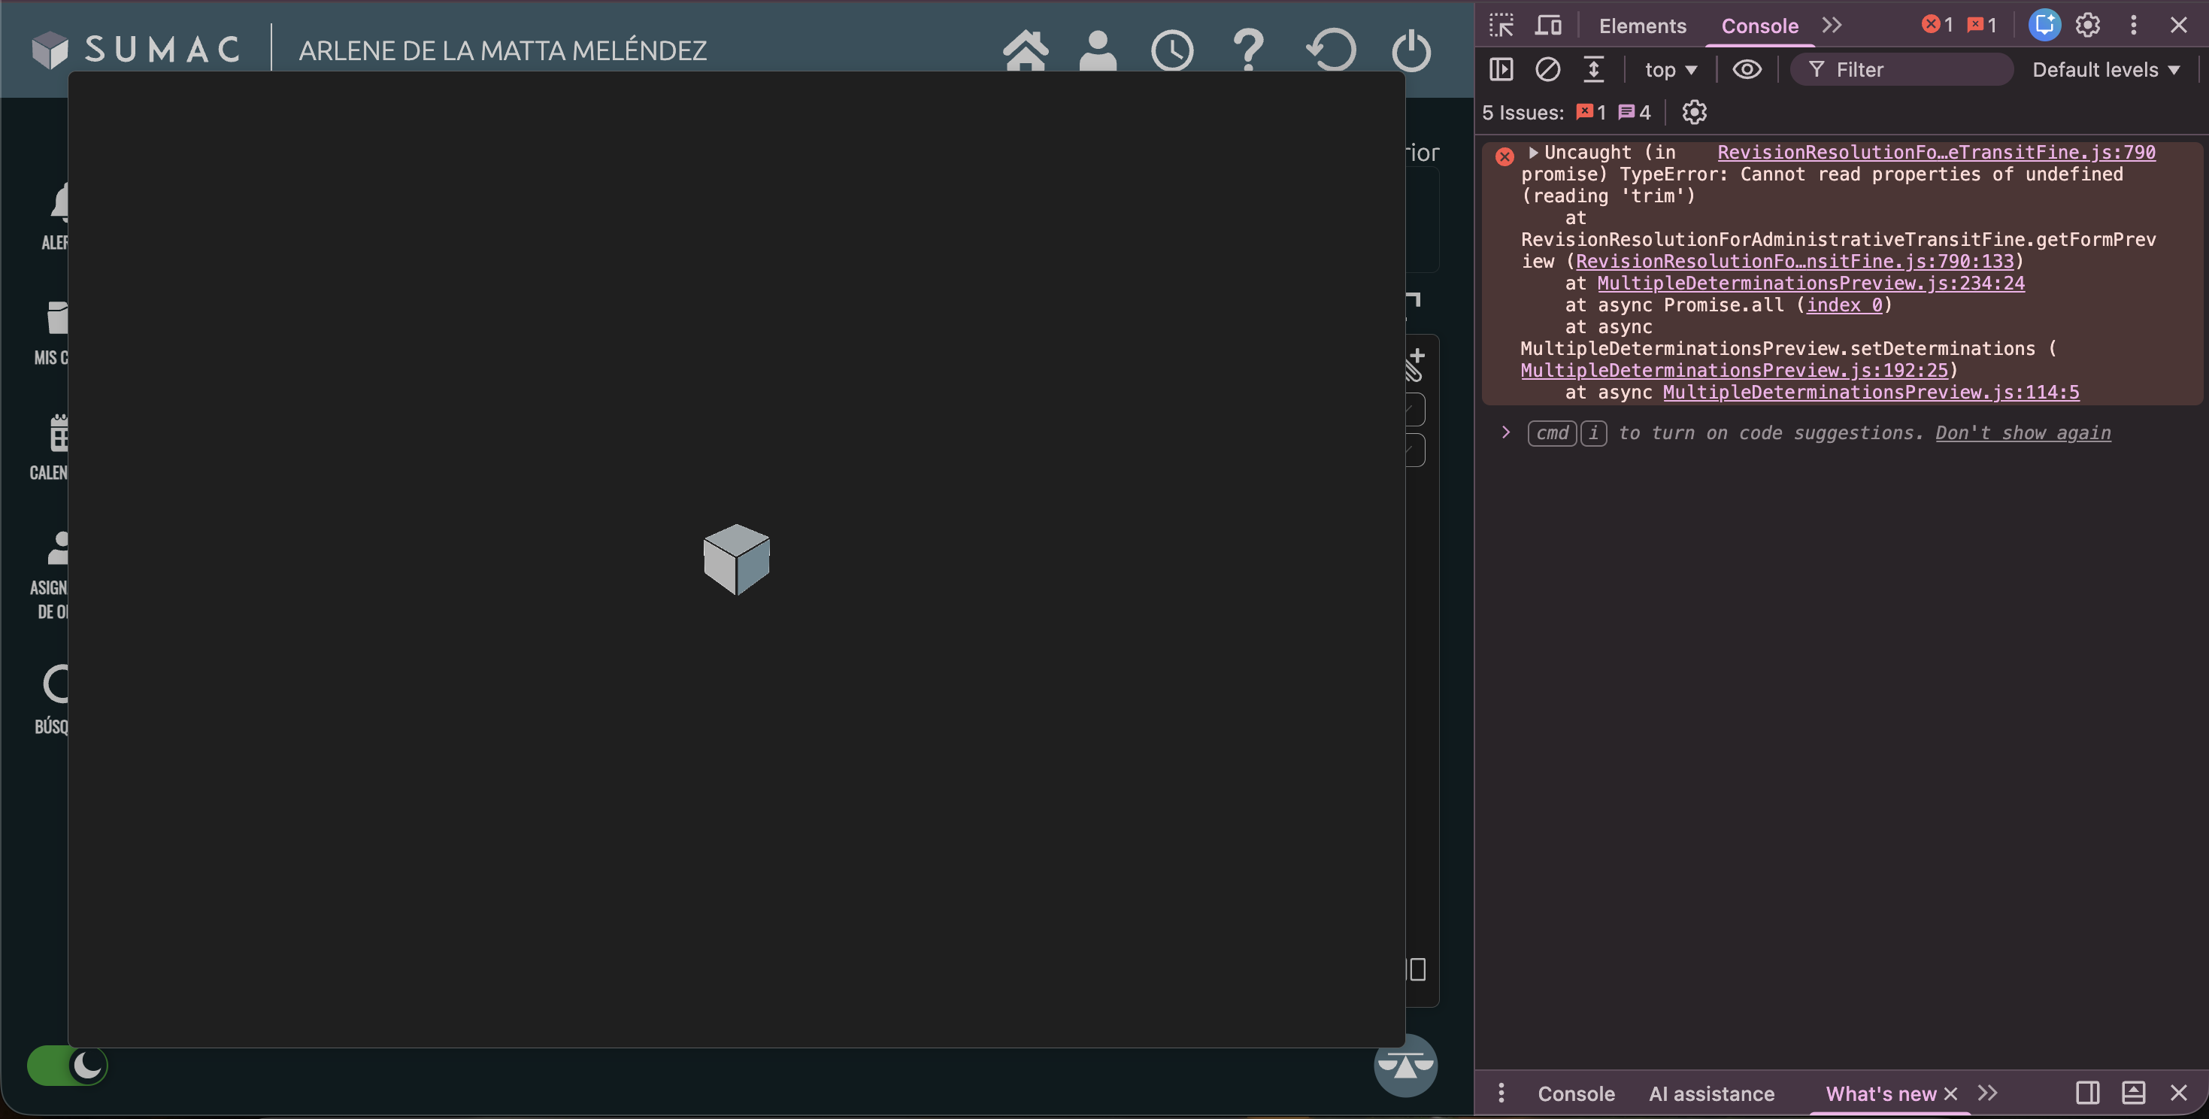This screenshot has width=2209, height=1119.
Task: Open MultipleDeterminationsPreview.js:192:25 link
Action: (1734, 371)
